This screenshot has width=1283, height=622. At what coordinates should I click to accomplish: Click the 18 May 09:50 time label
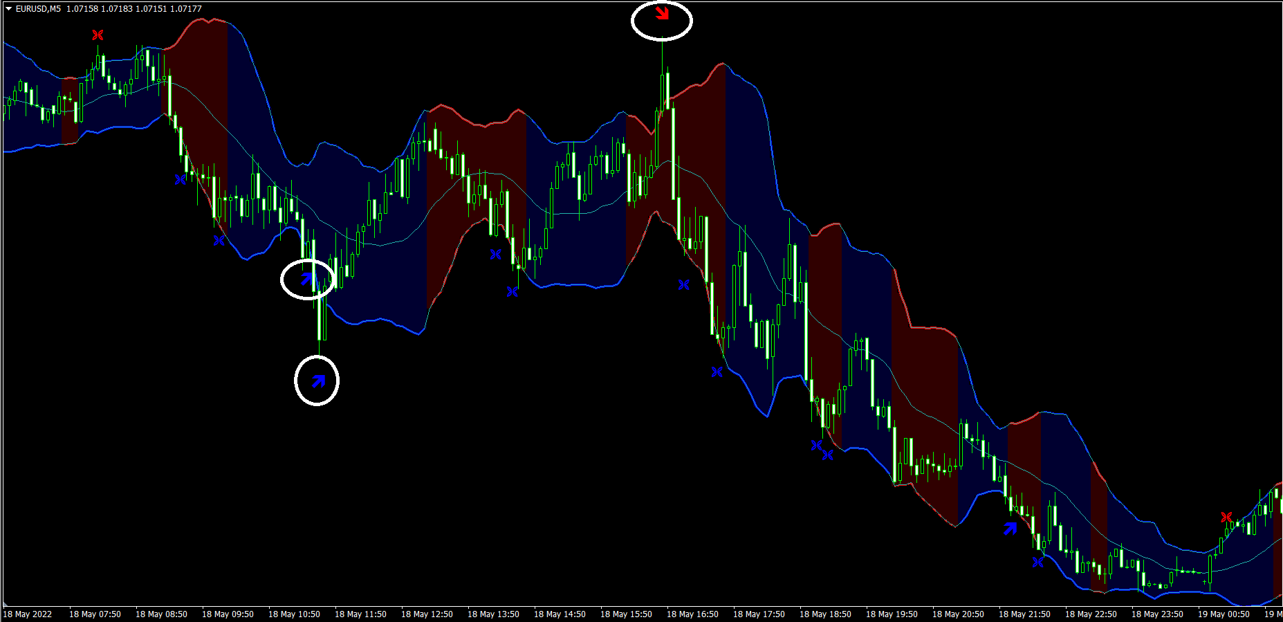coord(228,614)
